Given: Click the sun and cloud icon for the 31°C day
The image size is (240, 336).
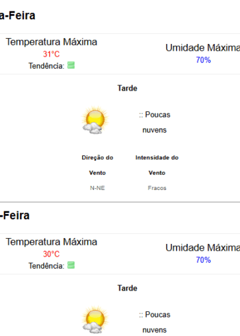Looking at the screenshot, I should [x=95, y=120].
